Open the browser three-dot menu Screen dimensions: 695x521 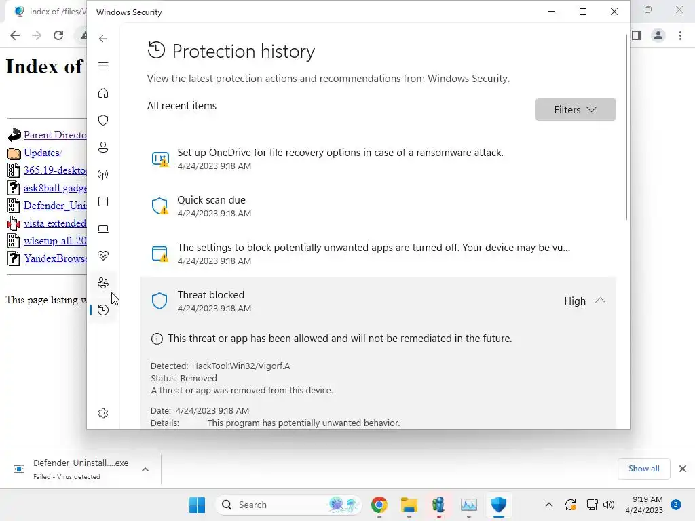680,35
